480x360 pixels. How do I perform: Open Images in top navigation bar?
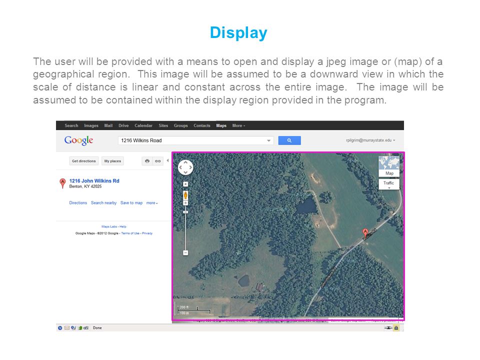click(x=91, y=125)
